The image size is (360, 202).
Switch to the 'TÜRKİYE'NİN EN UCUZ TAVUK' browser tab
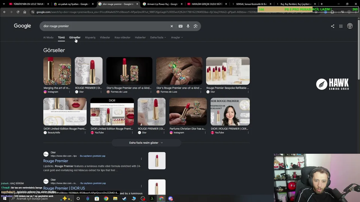click(29, 4)
